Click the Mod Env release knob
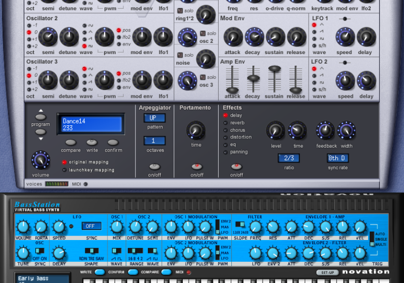This screenshot has width=404, height=283. [296, 37]
